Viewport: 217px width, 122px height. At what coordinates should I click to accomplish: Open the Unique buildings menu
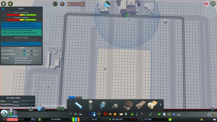coord(137,114)
